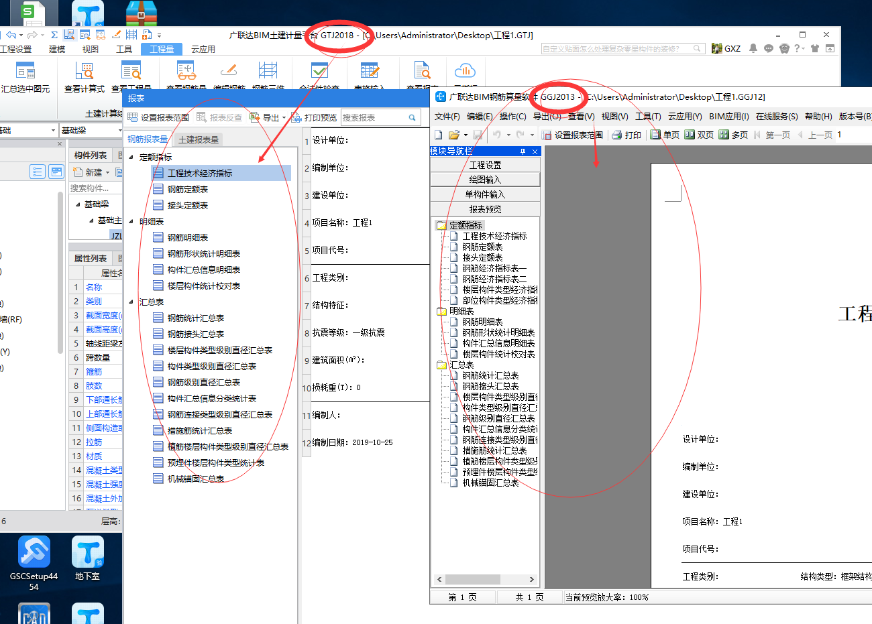The width and height of the screenshot is (872, 624).
Task: Click the GGJ2013 tree horizontal scrollbar right arrow
Action: [532, 579]
